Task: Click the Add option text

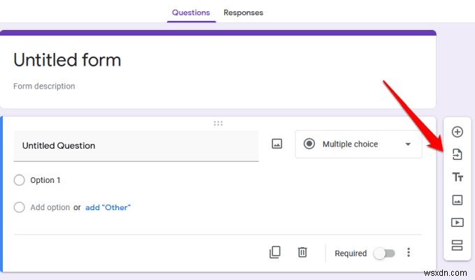Action: click(x=50, y=207)
